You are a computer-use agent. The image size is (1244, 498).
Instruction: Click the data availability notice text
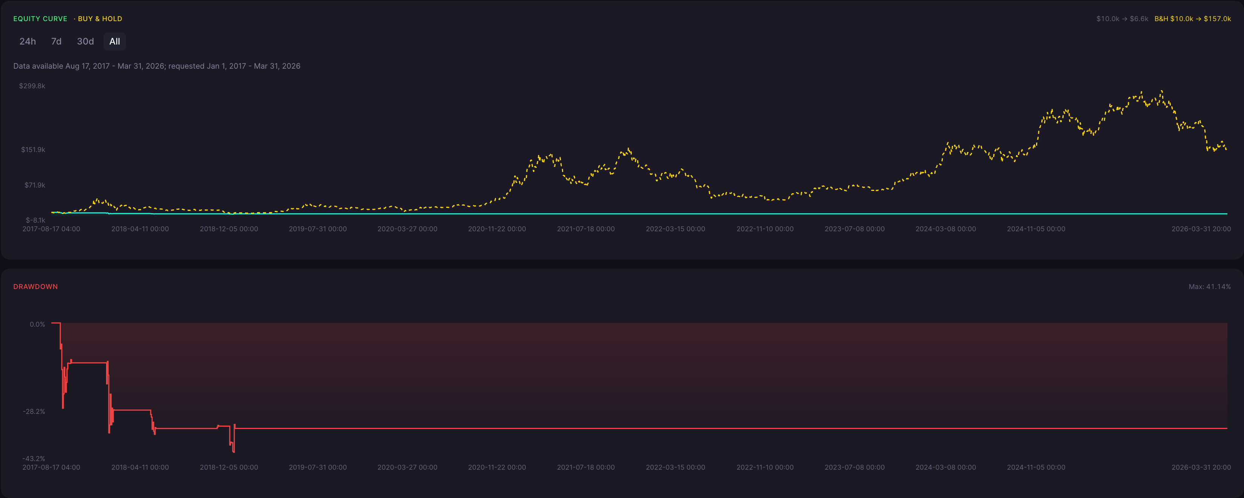tap(157, 66)
